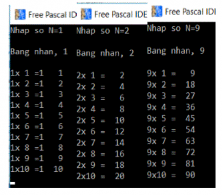This screenshot has width=222, height=195.
Task: Click the 'Bang nhan, 2' heading
Action: coord(105,53)
